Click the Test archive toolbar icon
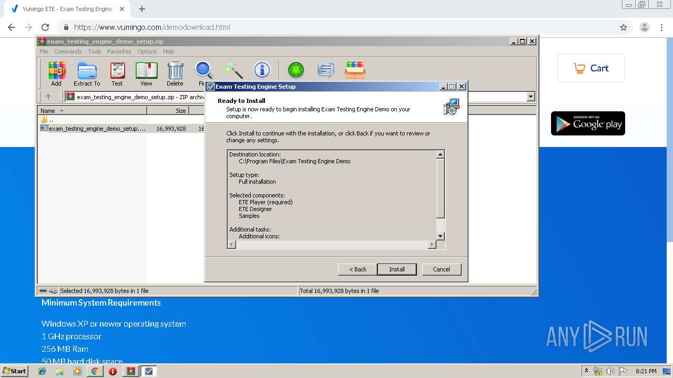Viewport: 673px width, 378px height. 117,73
